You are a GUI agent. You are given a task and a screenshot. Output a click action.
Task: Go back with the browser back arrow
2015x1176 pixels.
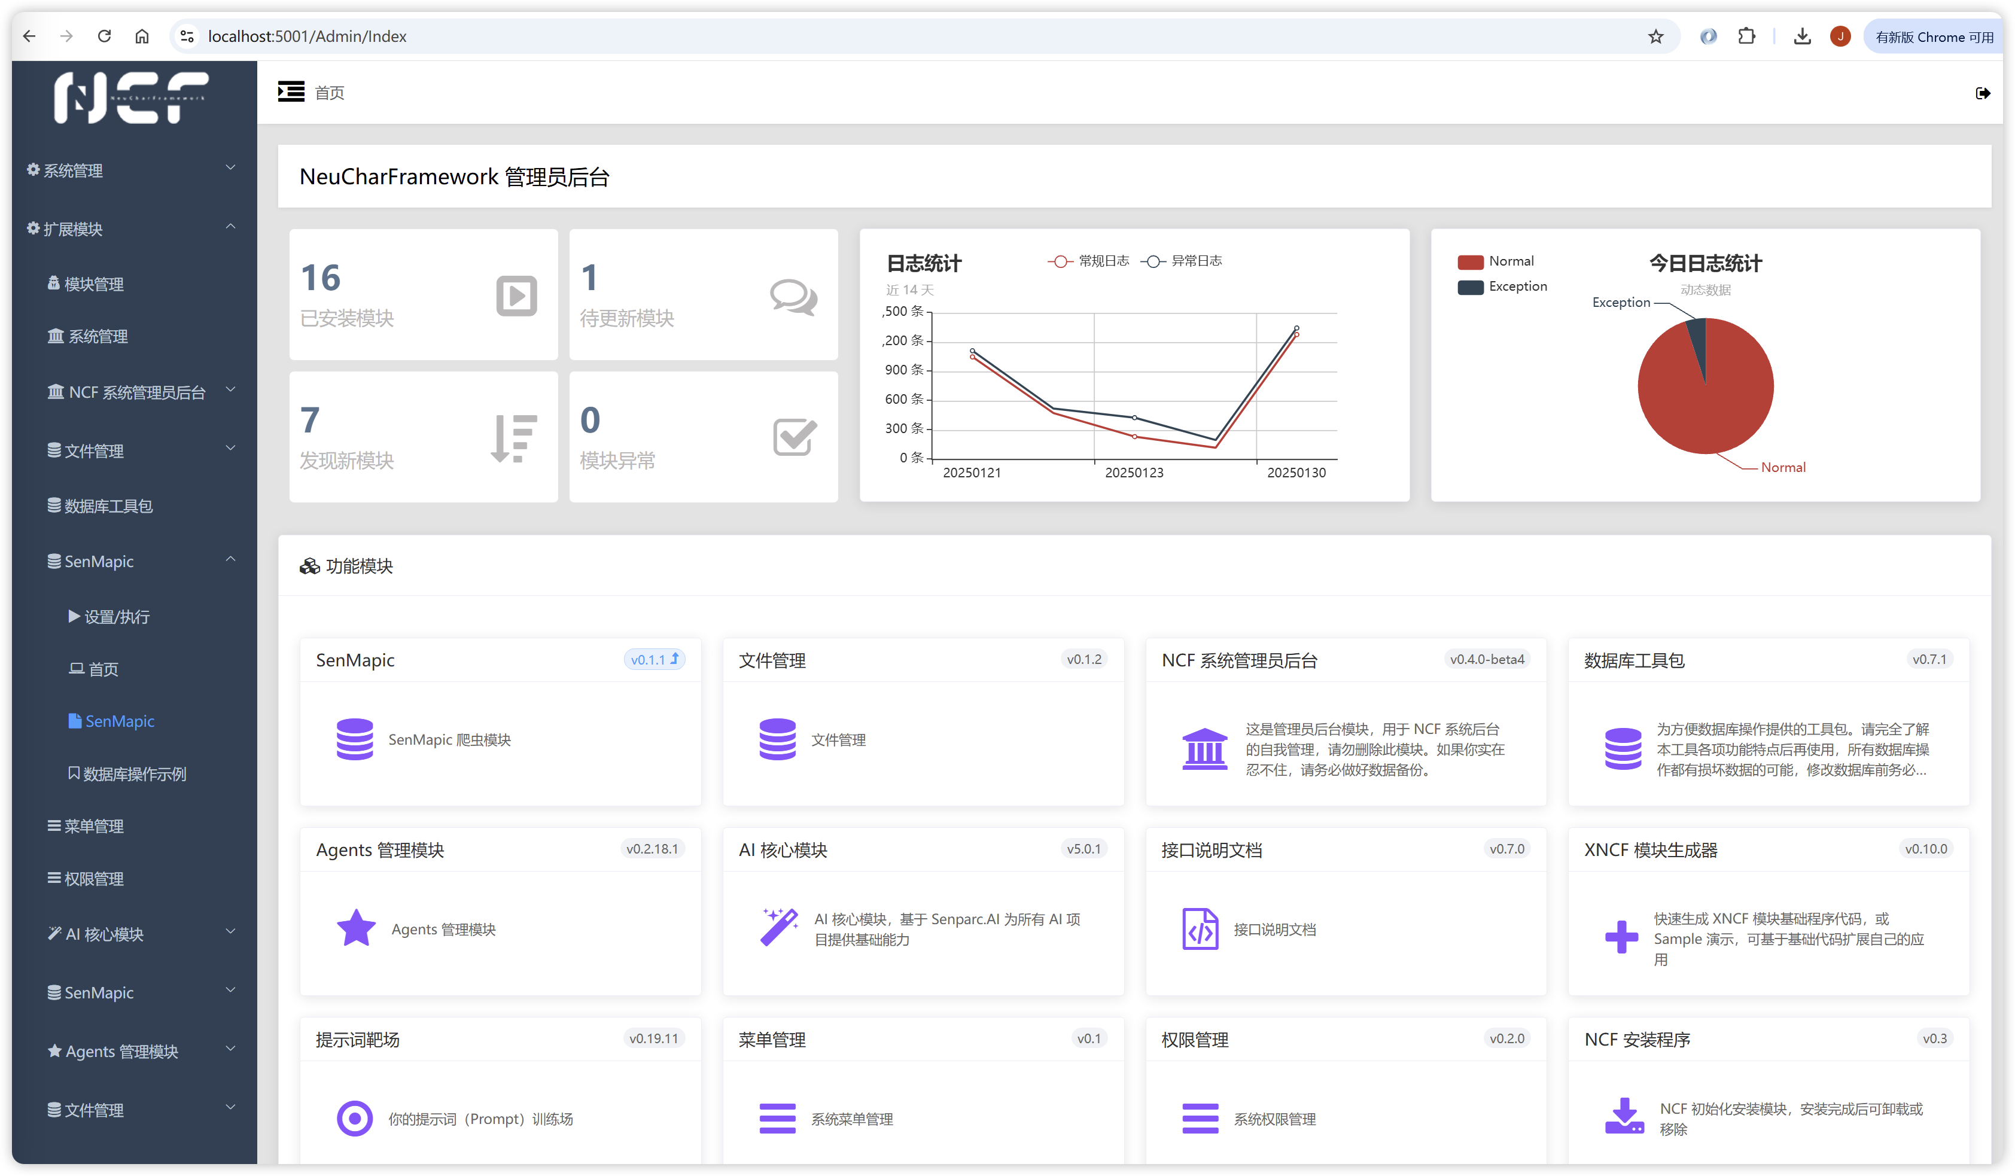click(x=29, y=36)
